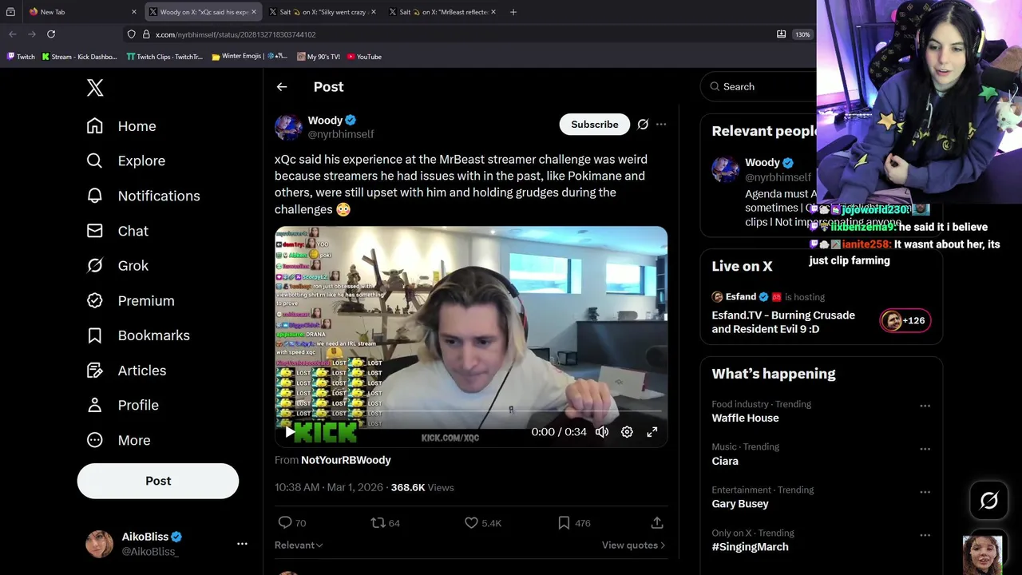
Task: Click the Subscribe button
Action: coord(595,124)
